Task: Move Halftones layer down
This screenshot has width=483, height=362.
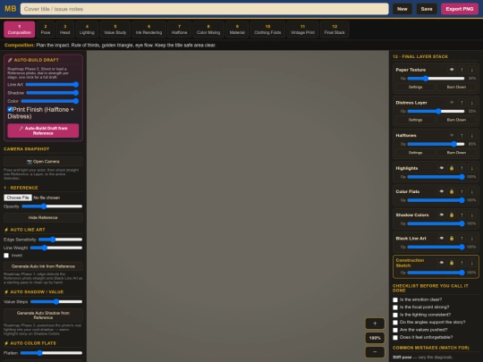Action: (471, 136)
